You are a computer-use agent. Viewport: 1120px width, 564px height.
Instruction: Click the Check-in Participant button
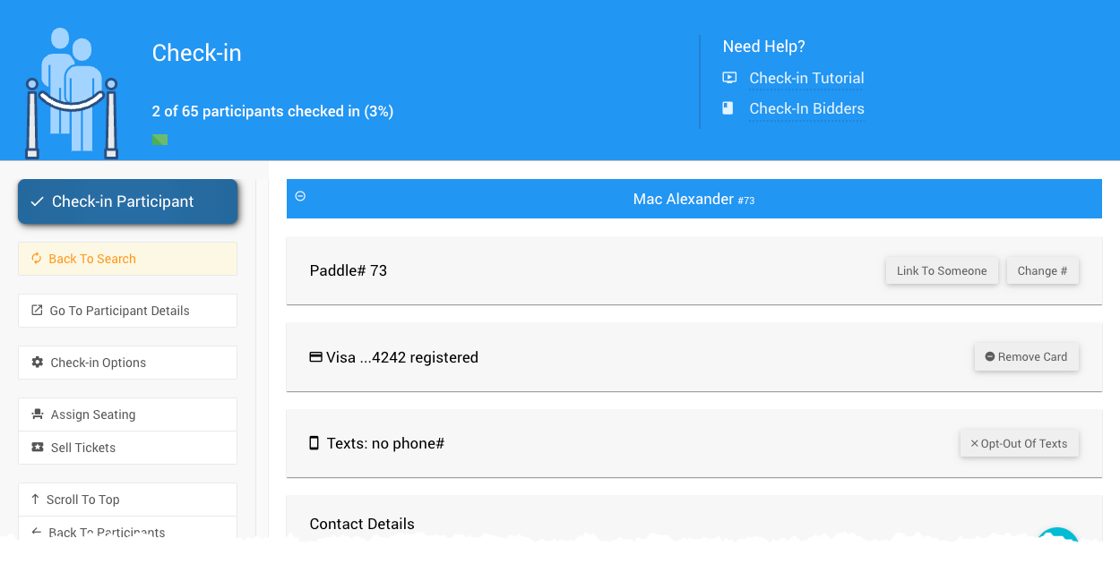tap(127, 201)
